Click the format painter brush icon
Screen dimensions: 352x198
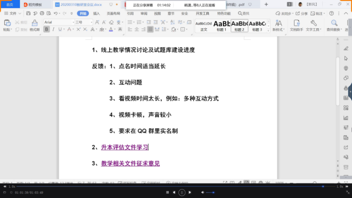(35, 23)
